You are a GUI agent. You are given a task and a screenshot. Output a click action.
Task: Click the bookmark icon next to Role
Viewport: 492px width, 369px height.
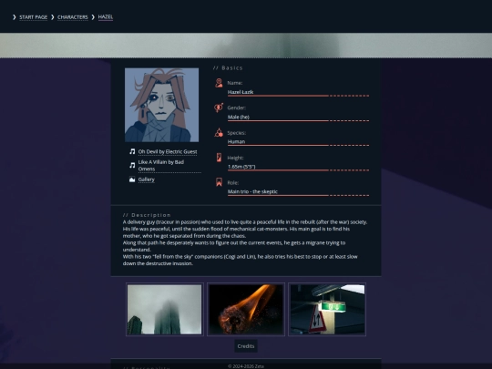[x=219, y=182]
